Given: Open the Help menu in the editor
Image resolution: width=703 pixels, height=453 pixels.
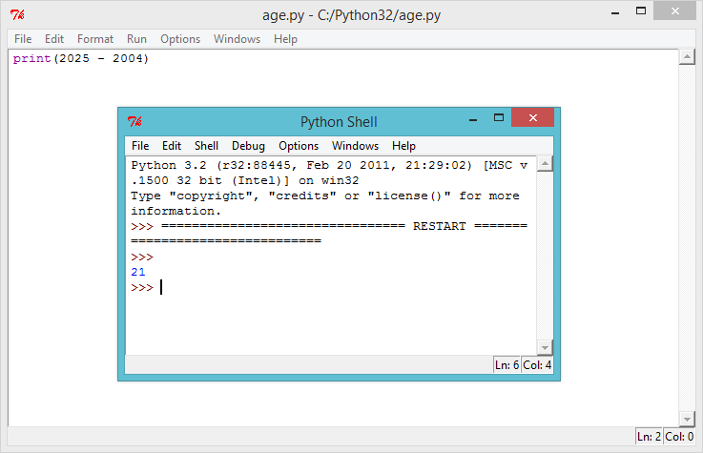Looking at the screenshot, I should [285, 39].
